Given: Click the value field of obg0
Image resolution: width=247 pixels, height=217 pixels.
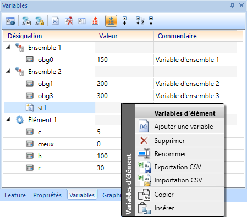Looking at the screenshot, I should [x=124, y=60].
